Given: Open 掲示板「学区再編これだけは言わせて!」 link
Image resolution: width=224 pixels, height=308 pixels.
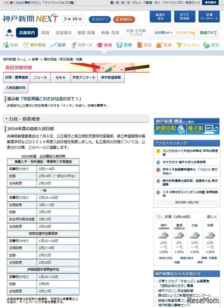Looking at the screenshot, I should (x=44, y=99).
